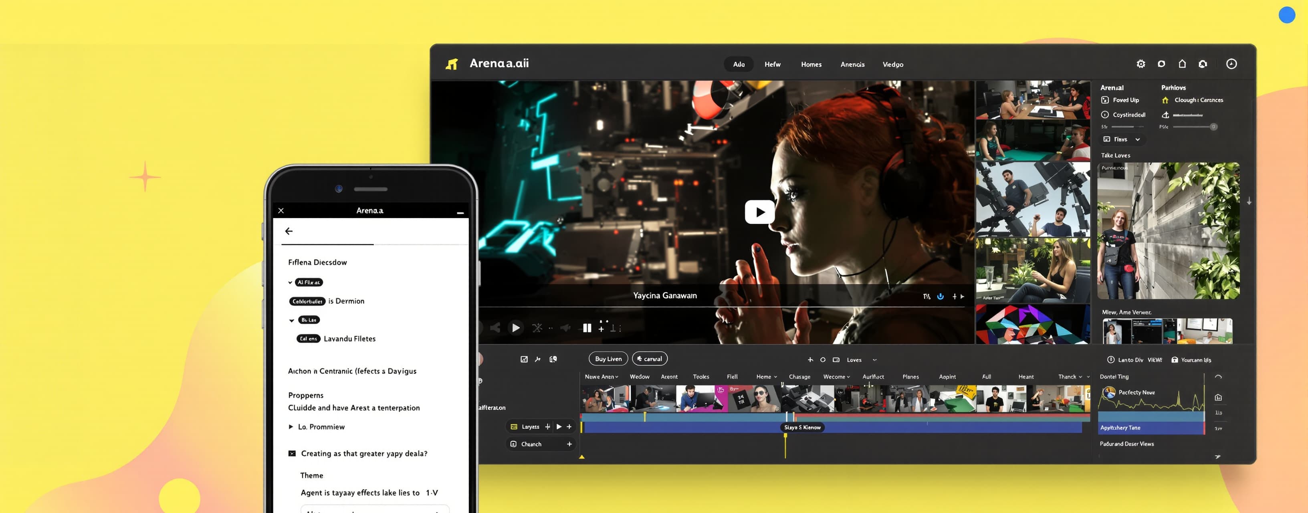
Task: Open the Homes tab
Action: [x=811, y=64]
